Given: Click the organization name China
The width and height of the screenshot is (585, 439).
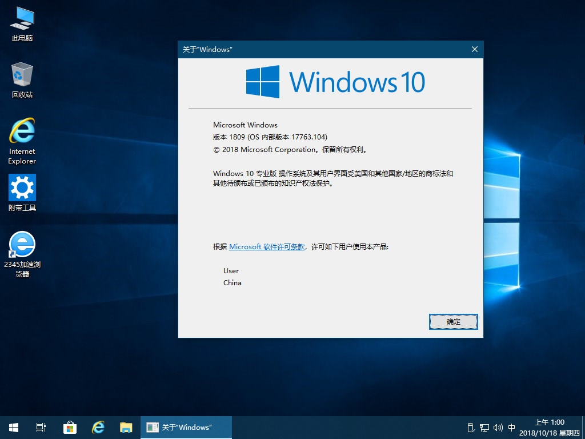Looking at the screenshot, I should pyautogui.click(x=232, y=283).
